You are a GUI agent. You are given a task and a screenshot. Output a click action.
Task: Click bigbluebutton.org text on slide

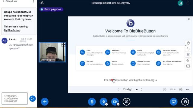pyautogui.click(x=144, y=80)
